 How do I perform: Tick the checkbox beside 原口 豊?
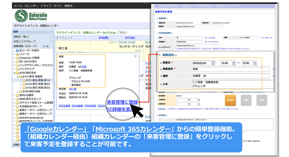tap(56, 49)
